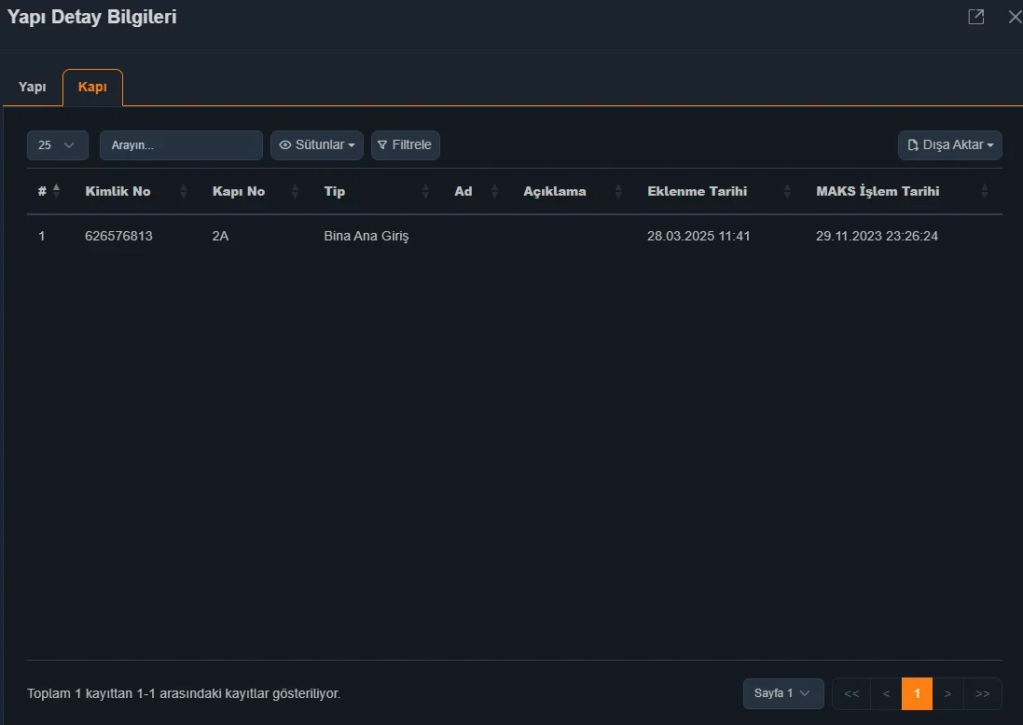Select the row with Kimlik No 626576813
1023x725 pixels.
(x=118, y=236)
